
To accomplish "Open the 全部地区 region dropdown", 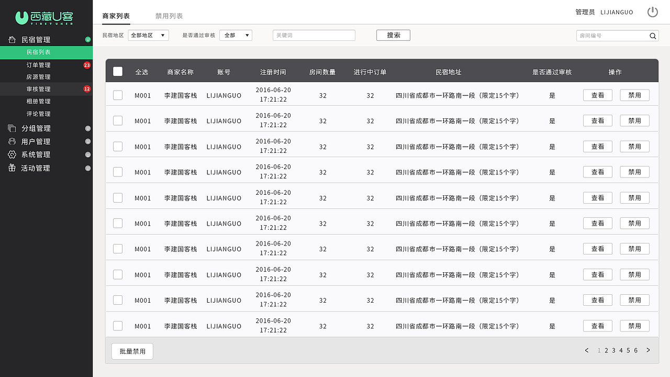I will [x=148, y=35].
